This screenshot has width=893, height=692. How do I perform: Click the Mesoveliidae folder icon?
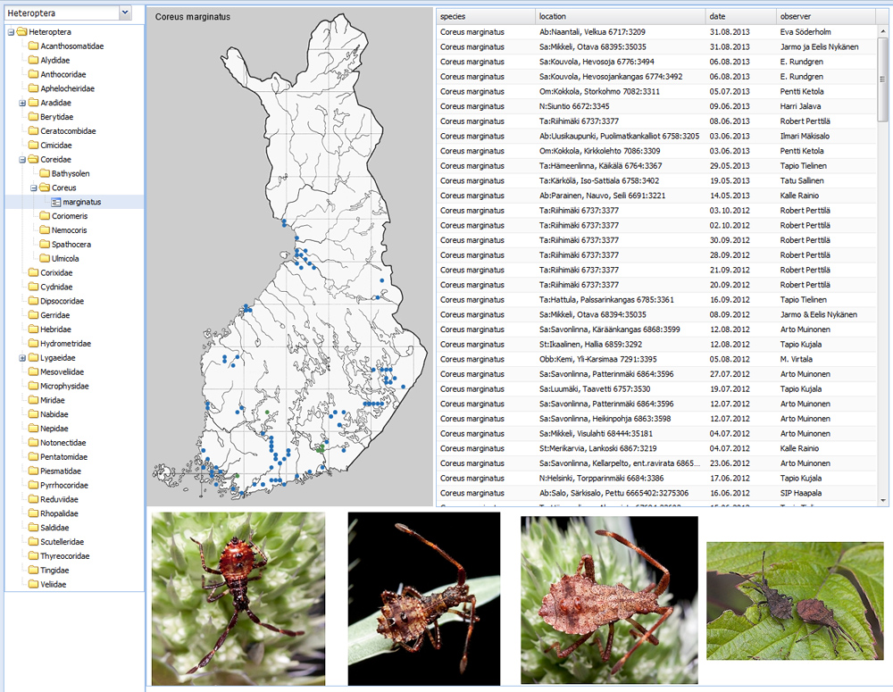pyautogui.click(x=34, y=371)
